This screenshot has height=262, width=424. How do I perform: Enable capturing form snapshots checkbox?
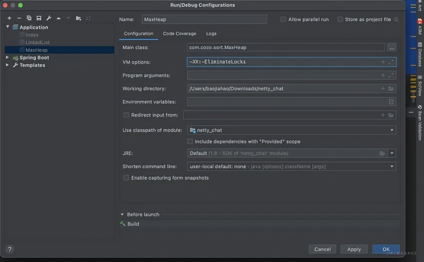point(126,178)
